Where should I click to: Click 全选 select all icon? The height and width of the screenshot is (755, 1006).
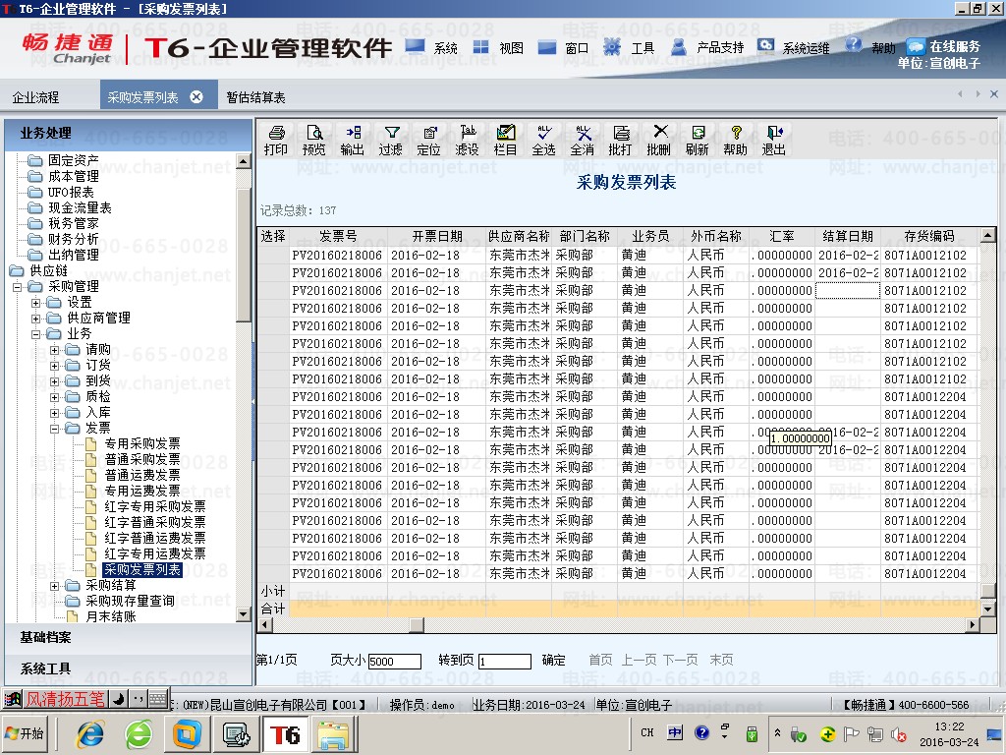(x=543, y=140)
